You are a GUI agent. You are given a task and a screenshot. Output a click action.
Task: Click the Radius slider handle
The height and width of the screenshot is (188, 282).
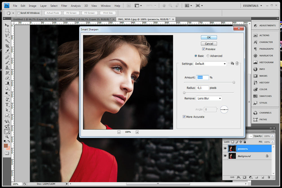point(184,93)
